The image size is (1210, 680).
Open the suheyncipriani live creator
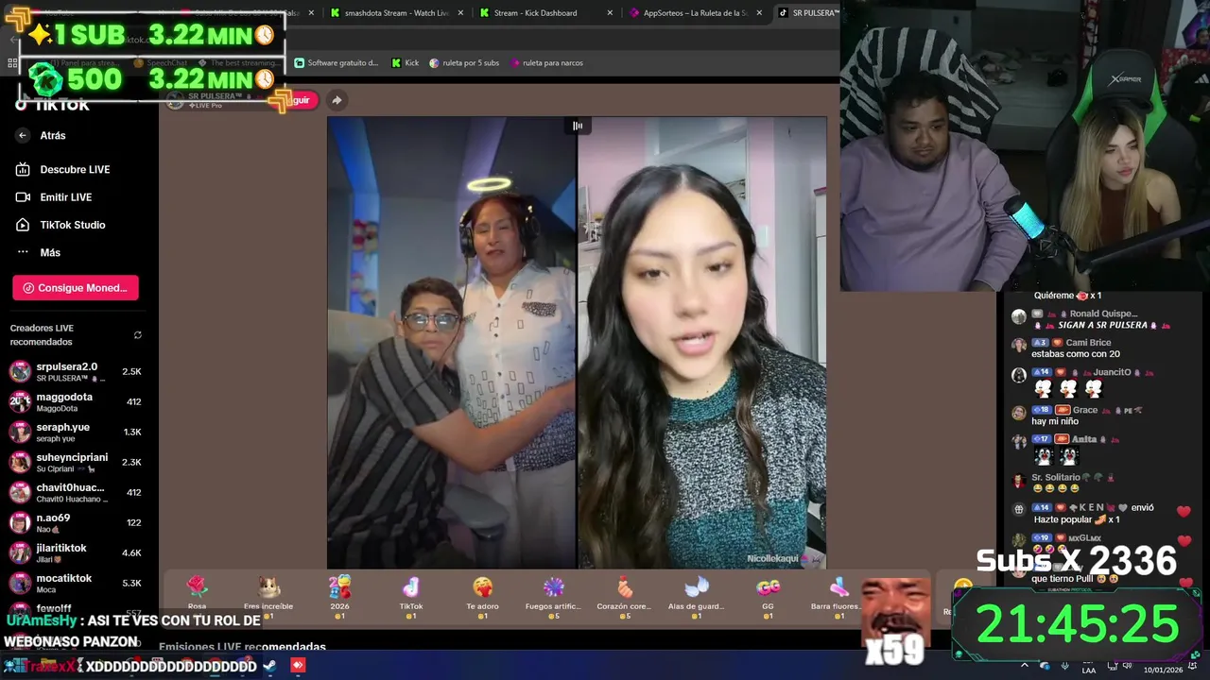pyautogui.click(x=76, y=462)
